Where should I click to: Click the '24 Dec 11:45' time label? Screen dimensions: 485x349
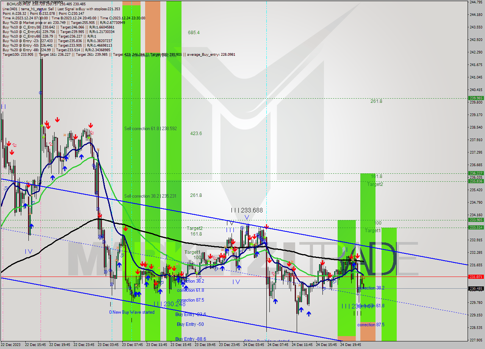click(302, 345)
